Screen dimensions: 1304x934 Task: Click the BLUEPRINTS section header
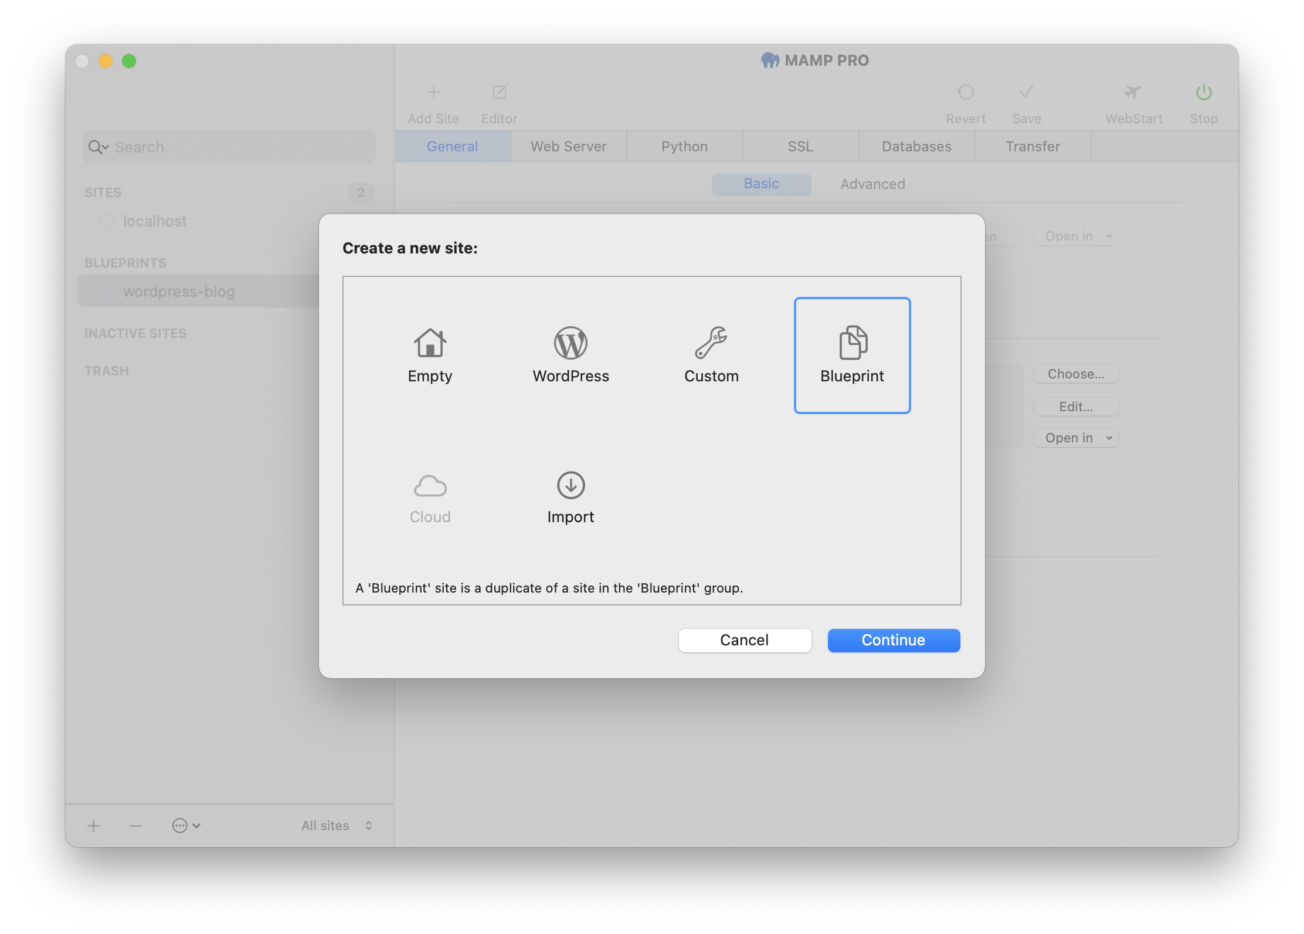[x=125, y=263]
